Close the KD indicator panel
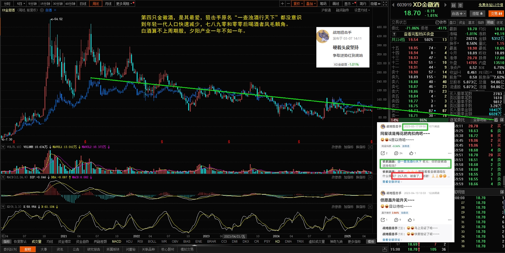This screenshot has height=253, width=505. pos(370,207)
